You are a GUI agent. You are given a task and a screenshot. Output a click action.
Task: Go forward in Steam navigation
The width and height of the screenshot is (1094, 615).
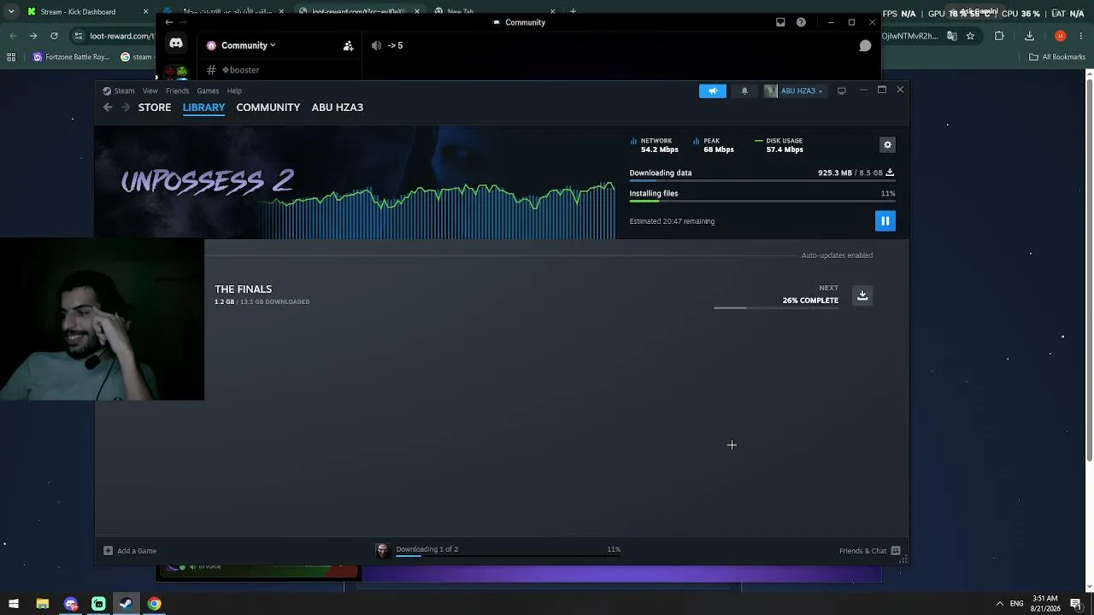(126, 107)
